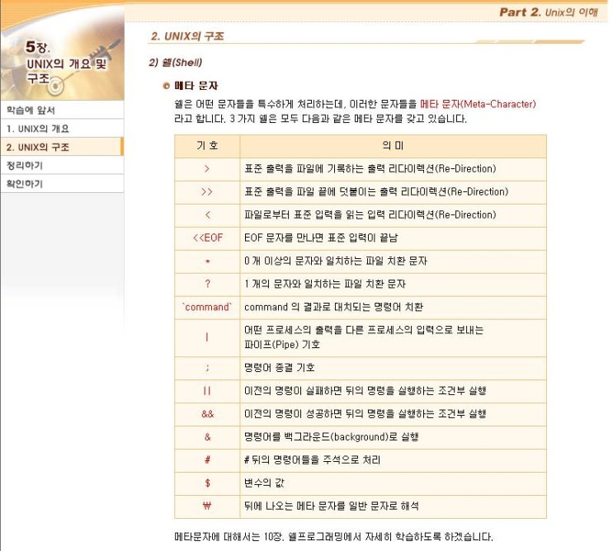Click the pipe | symbol cell
Screen dimensions: 613x551
(x=207, y=337)
